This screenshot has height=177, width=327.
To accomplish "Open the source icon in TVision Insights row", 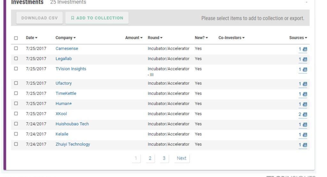I will 305,70.
